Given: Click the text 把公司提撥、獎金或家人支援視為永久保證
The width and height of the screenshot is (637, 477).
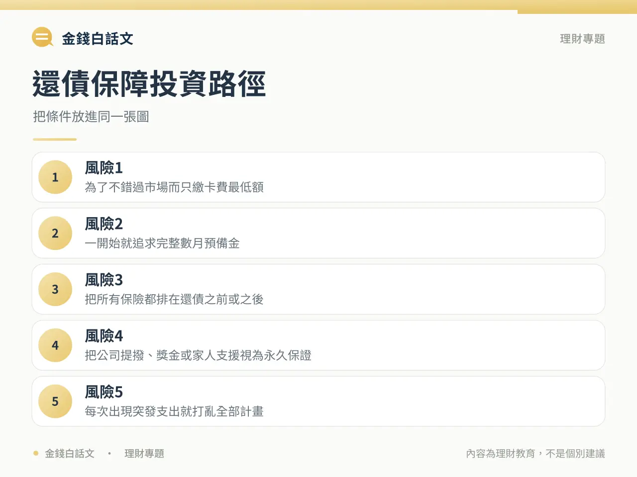Looking at the screenshot, I should point(198,356).
